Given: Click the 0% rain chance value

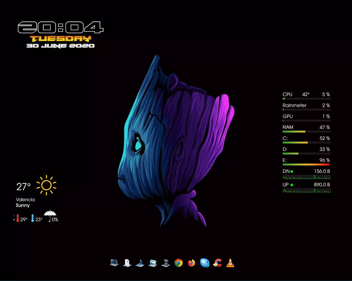Looking at the screenshot, I should click(55, 220).
